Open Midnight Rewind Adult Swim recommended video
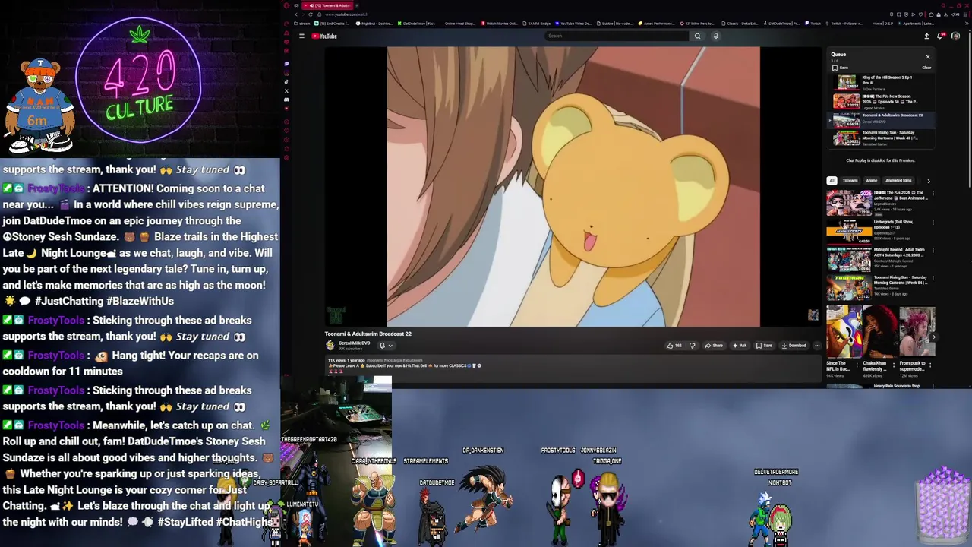The width and height of the screenshot is (972, 547). pos(877,259)
